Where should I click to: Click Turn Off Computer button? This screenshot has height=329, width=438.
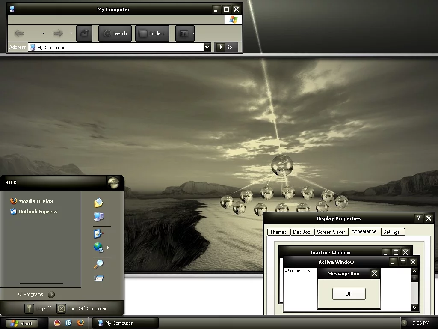click(x=82, y=308)
